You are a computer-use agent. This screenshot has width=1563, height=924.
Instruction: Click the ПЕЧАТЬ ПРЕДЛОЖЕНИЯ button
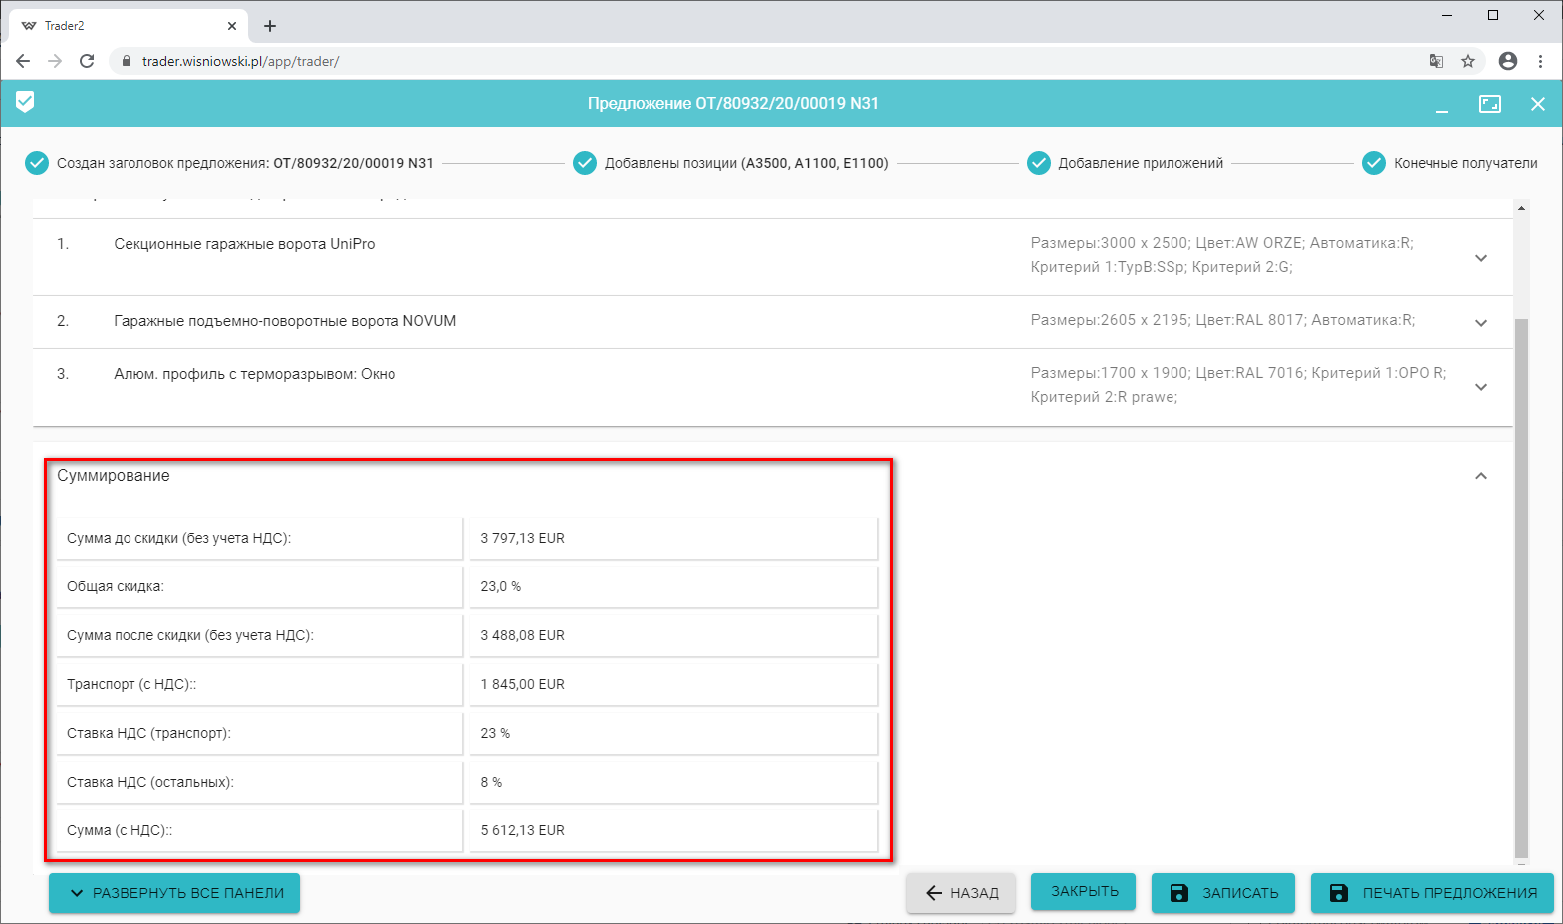pyautogui.click(x=1432, y=893)
